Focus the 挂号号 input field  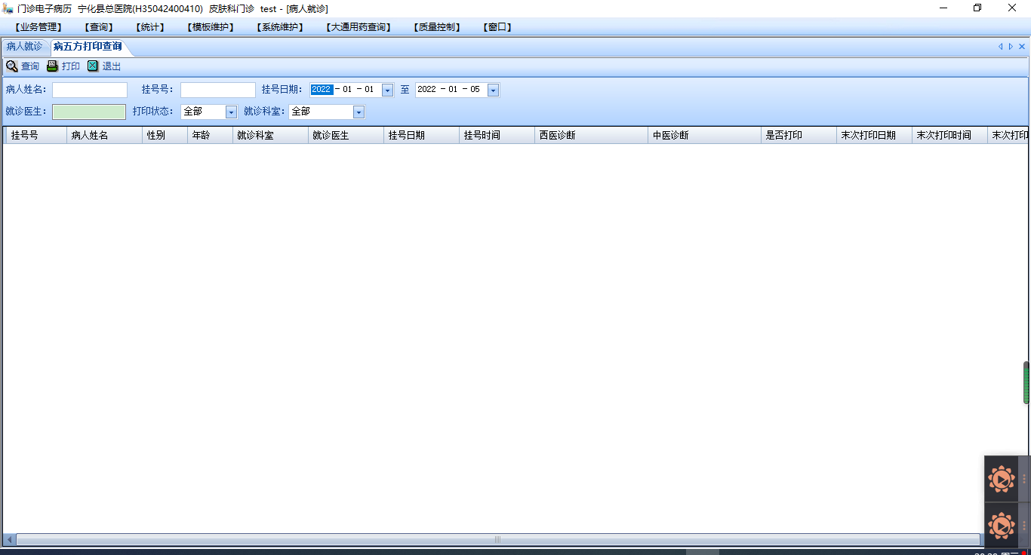click(218, 90)
